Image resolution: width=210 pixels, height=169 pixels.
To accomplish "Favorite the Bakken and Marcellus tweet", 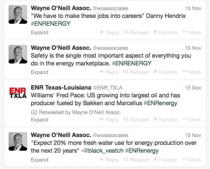I will (x=165, y=120).
